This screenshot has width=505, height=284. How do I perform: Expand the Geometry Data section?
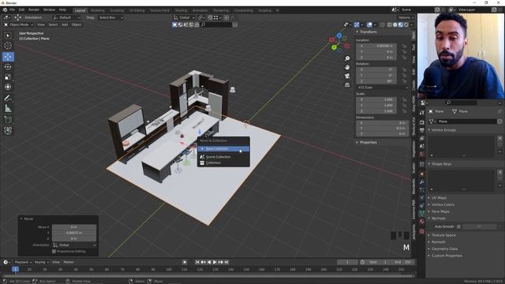[444, 249]
